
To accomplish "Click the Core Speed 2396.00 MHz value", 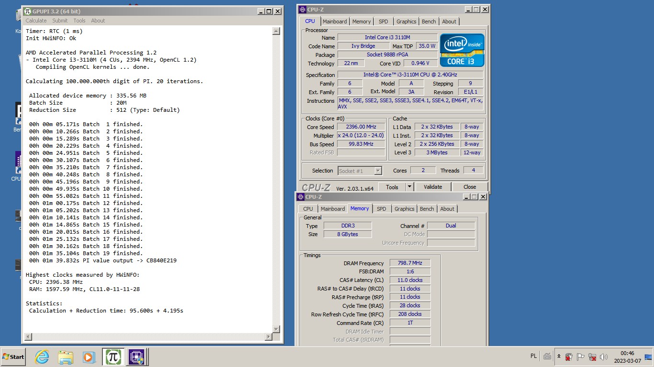I will (361, 127).
